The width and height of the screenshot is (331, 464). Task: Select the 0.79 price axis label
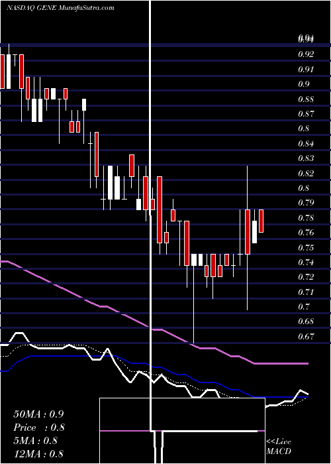pos(306,203)
